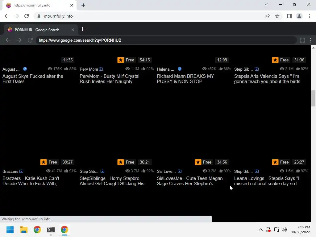This screenshot has height=237, width=316.
Task: Open the Windows Start menu
Action: [10, 230]
